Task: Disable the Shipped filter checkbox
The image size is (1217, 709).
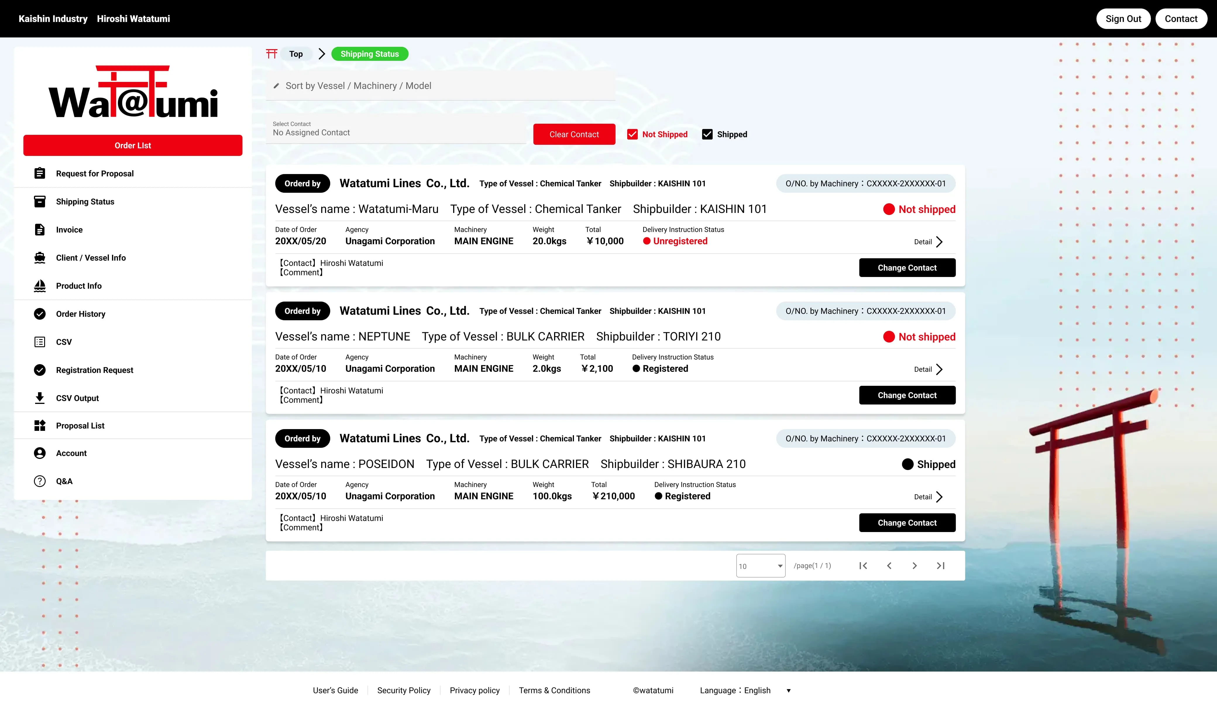Action: (x=707, y=134)
